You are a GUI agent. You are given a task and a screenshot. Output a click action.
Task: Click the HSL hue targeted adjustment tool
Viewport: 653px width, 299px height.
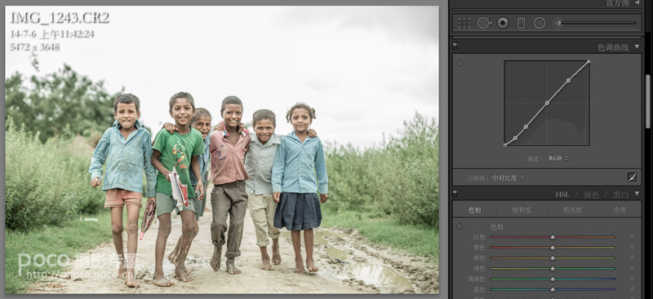460,226
